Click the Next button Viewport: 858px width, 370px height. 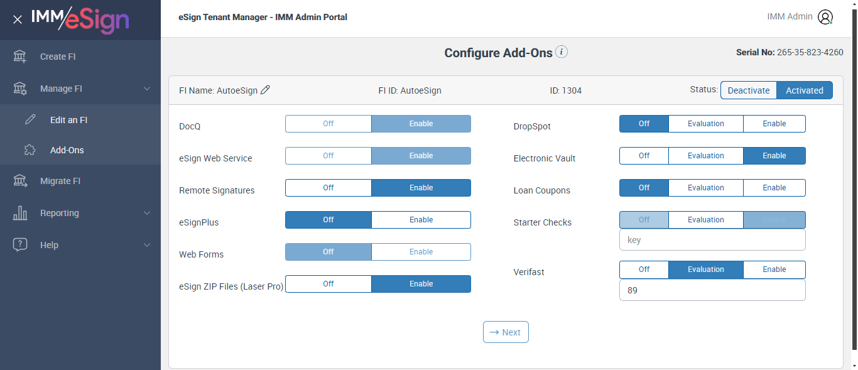pos(506,332)
